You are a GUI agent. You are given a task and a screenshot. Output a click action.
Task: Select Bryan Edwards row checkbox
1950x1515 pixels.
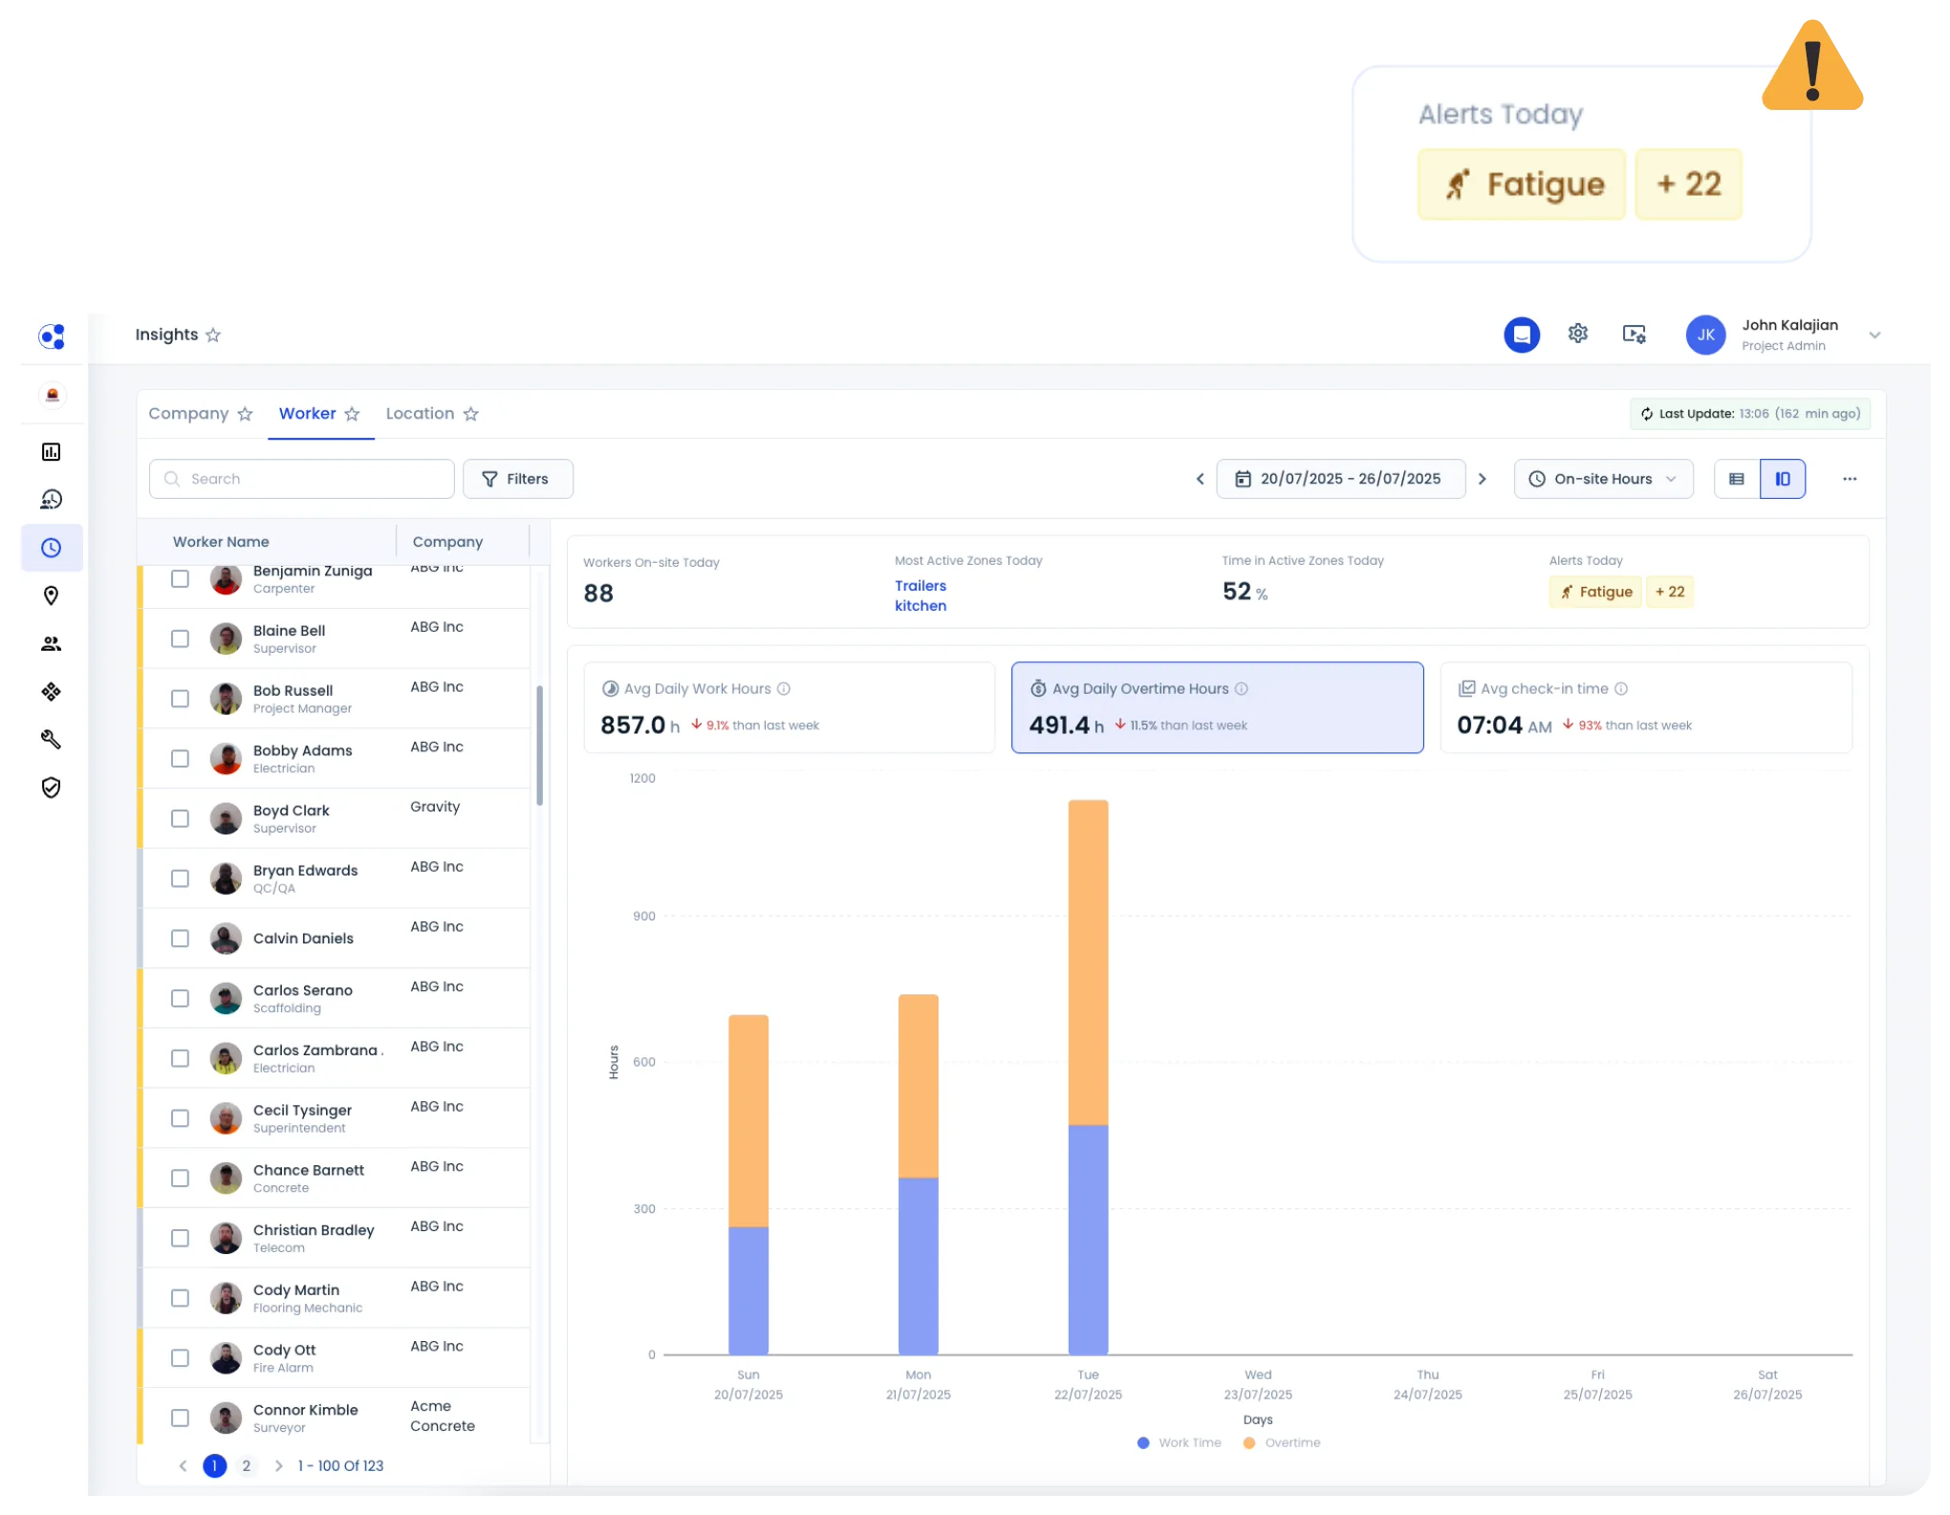tap(180, 878)
